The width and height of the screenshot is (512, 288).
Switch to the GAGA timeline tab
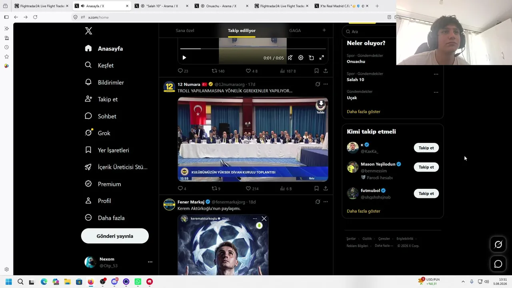point(295,30)
